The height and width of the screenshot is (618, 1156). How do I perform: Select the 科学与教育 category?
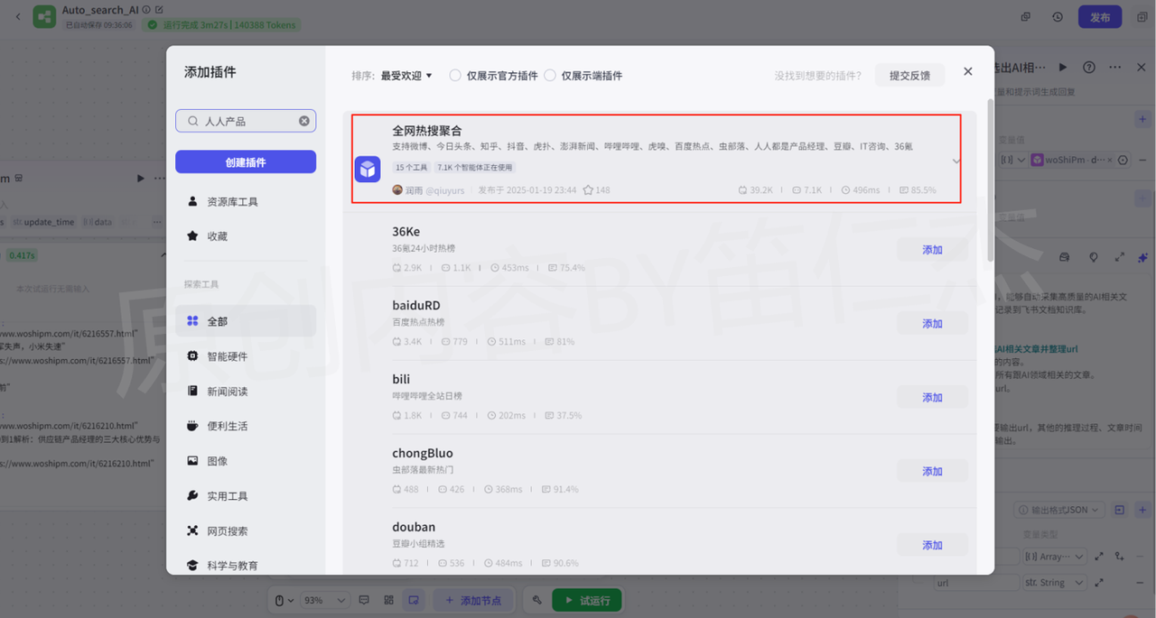(246, 566)
